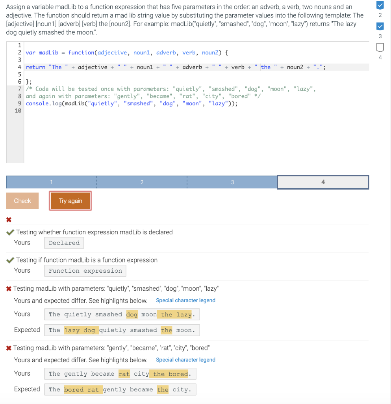Screen dimensions: 391x404
Task: Check the empty checkbox for activity 4
Action: tap(380, 47)
